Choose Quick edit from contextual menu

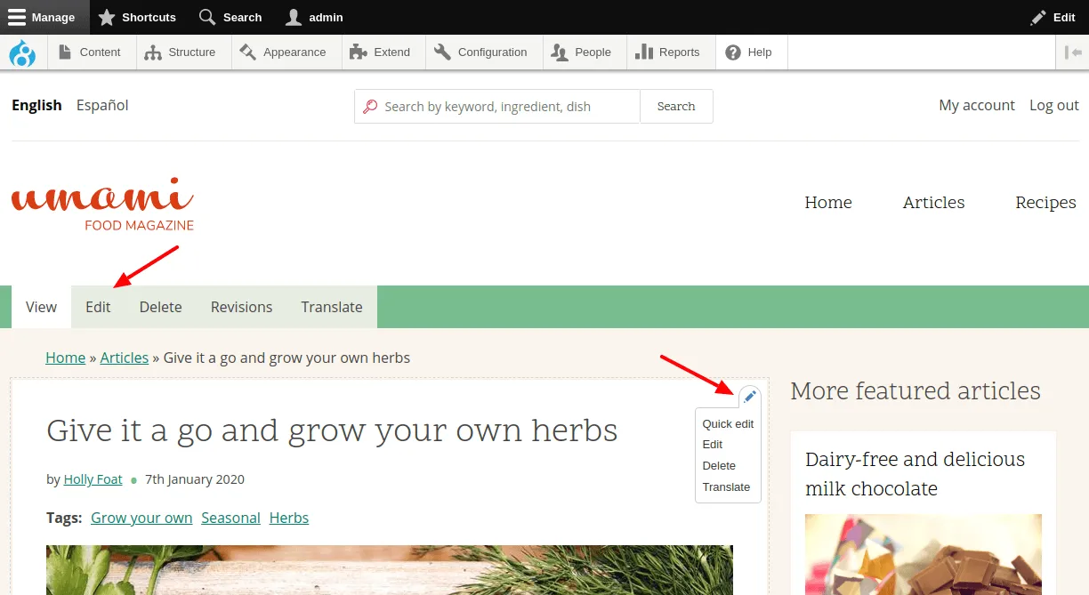coord(728,423)
